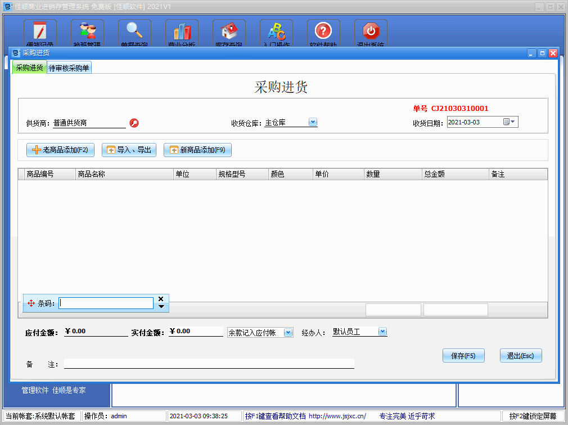Click the 老商品添加(F2) button
This screenshot has height=425, width=568.
60,150
